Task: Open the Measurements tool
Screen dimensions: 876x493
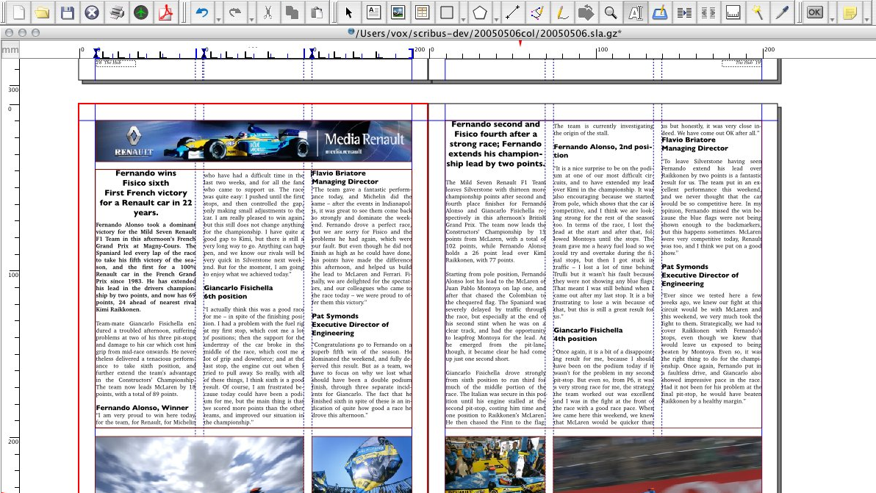Action: (733, 12)
